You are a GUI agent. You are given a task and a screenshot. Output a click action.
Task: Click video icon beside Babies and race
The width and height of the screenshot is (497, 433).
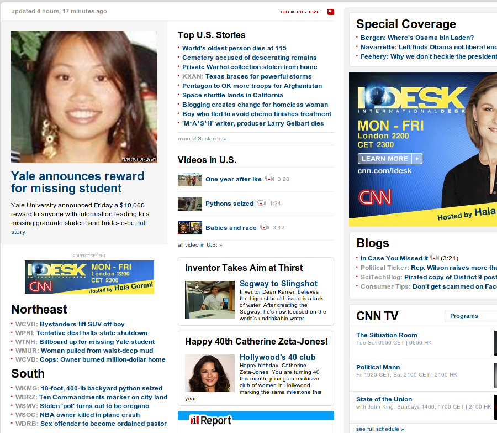click(x=265, y=227)
